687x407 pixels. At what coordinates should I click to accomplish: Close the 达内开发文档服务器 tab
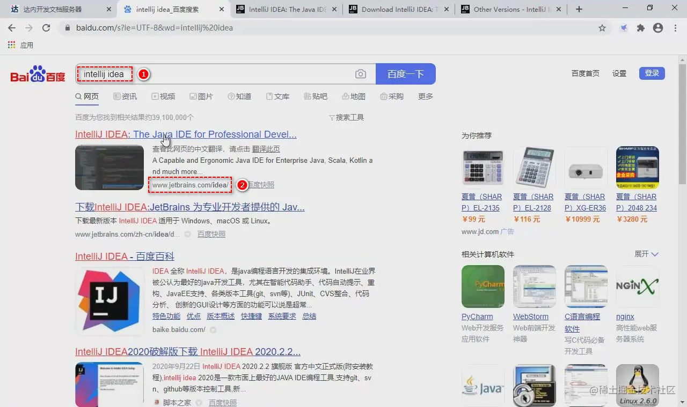click(x=109, y=9)
